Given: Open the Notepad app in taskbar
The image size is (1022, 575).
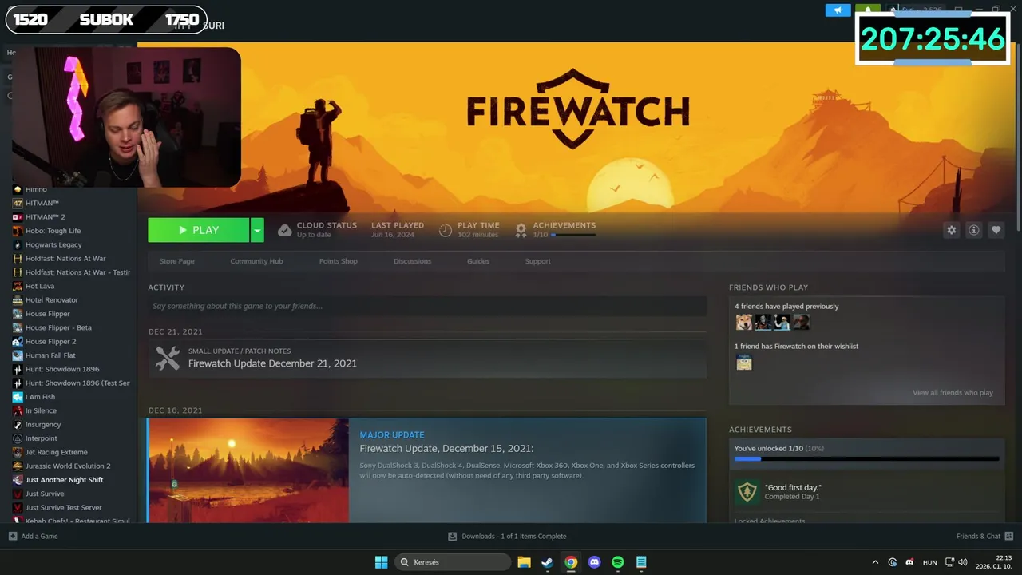Looking at the screenshot, I should (641, 562).
